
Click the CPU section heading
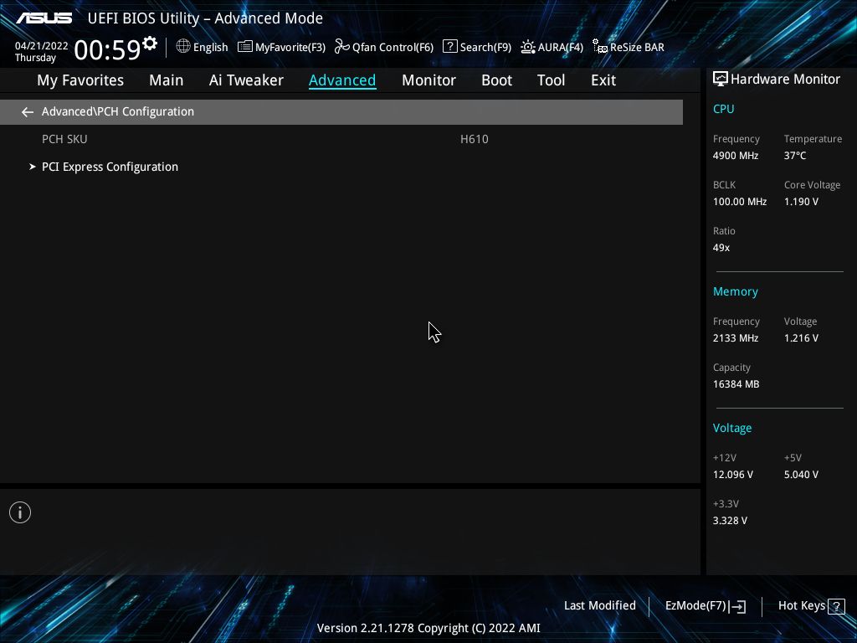click(723, 109)
